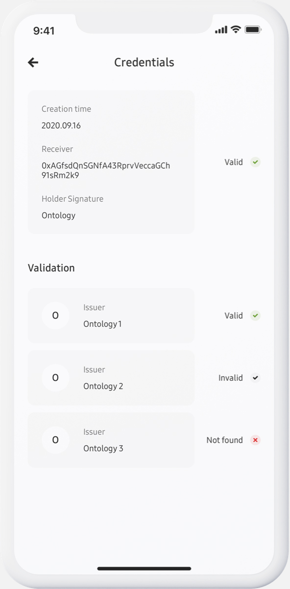290x589 pixels.
Task: Tap the Credentials page title
Action: click(x=144, y=62)
